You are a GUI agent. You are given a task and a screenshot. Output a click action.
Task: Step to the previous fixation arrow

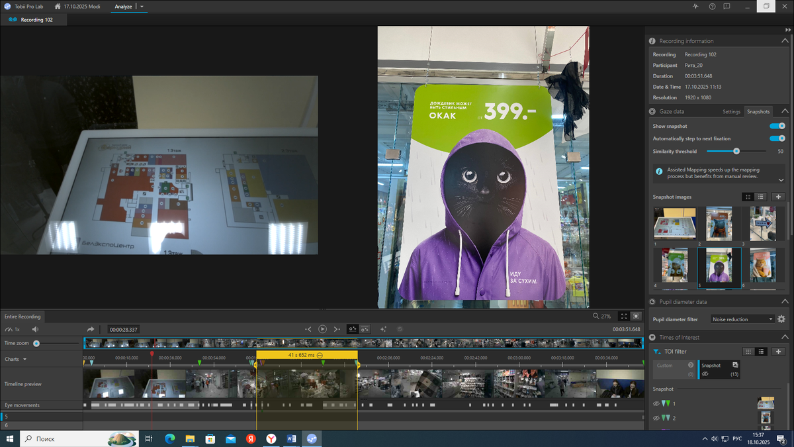click(308, 329)
